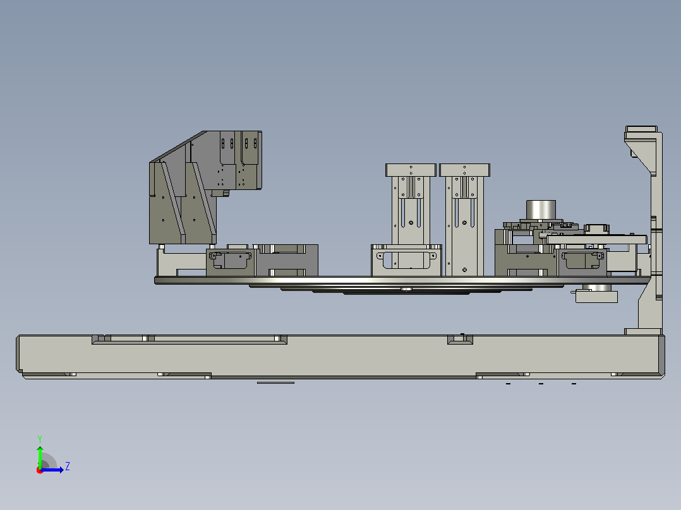Select the right vertical tower of the pair
Screen dimensions: 681x510
[464, 219]
